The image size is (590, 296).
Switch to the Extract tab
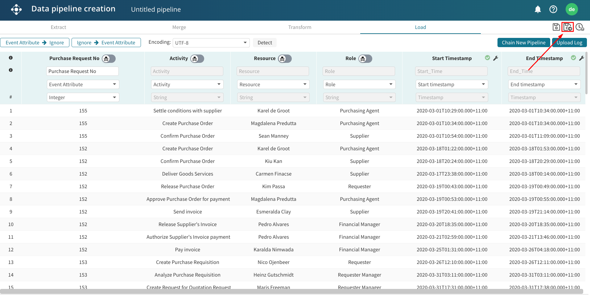point(58,27)
